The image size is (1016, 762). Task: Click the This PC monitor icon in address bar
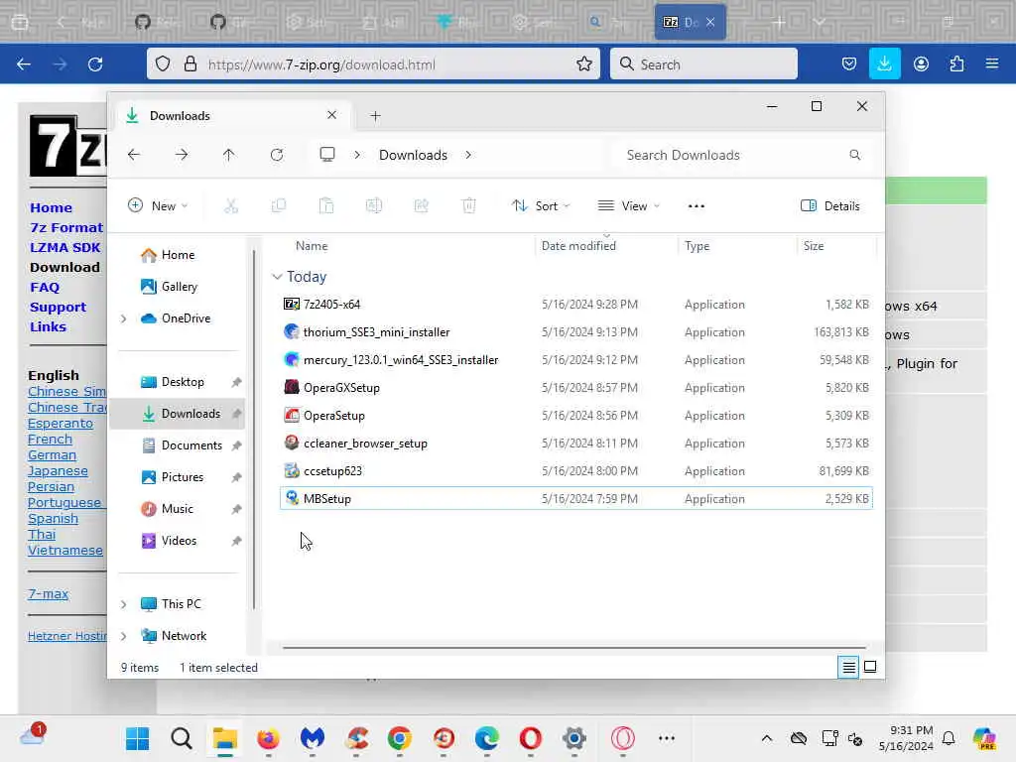coord(327,154)
